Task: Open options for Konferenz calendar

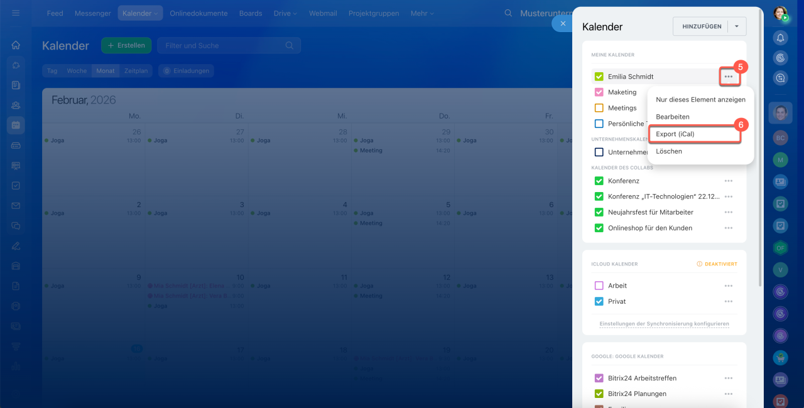Action: (x=728, y=181)
